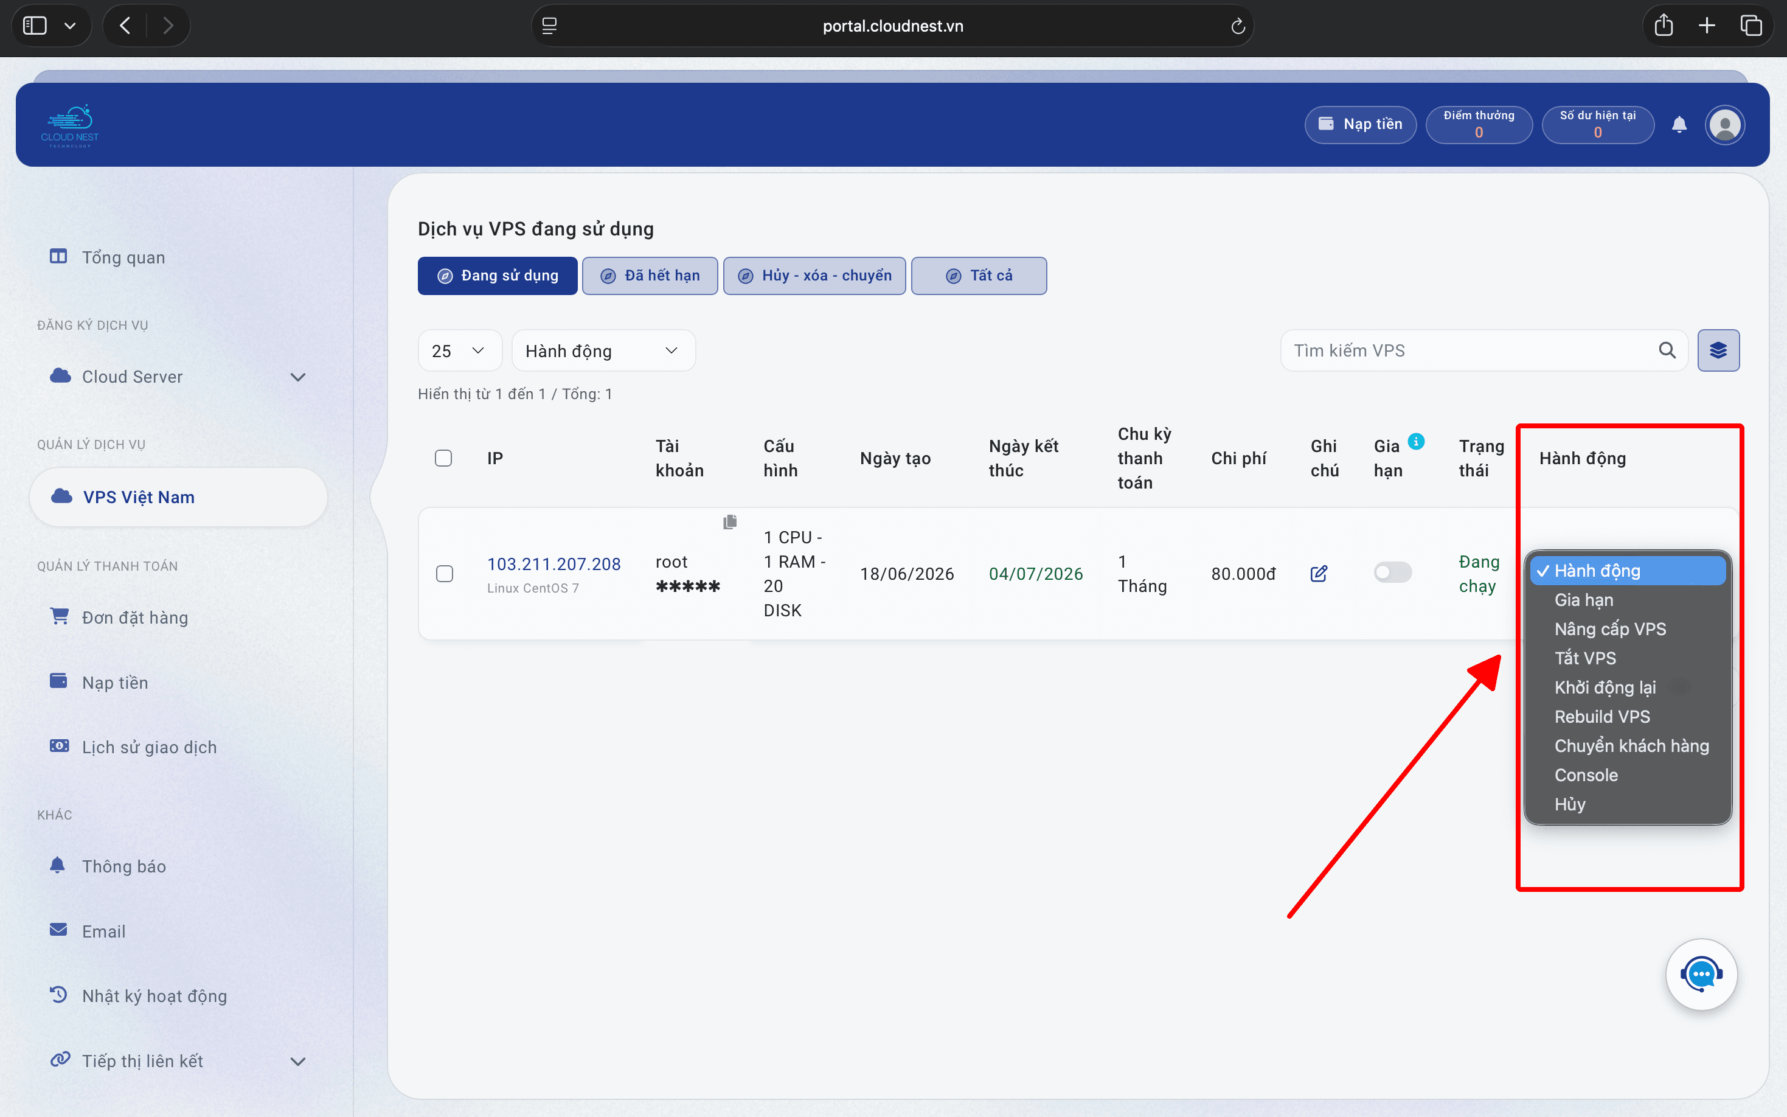1787x1117 pixels.
Task: Open the Safari share icon
Action: coord(1664,26)
